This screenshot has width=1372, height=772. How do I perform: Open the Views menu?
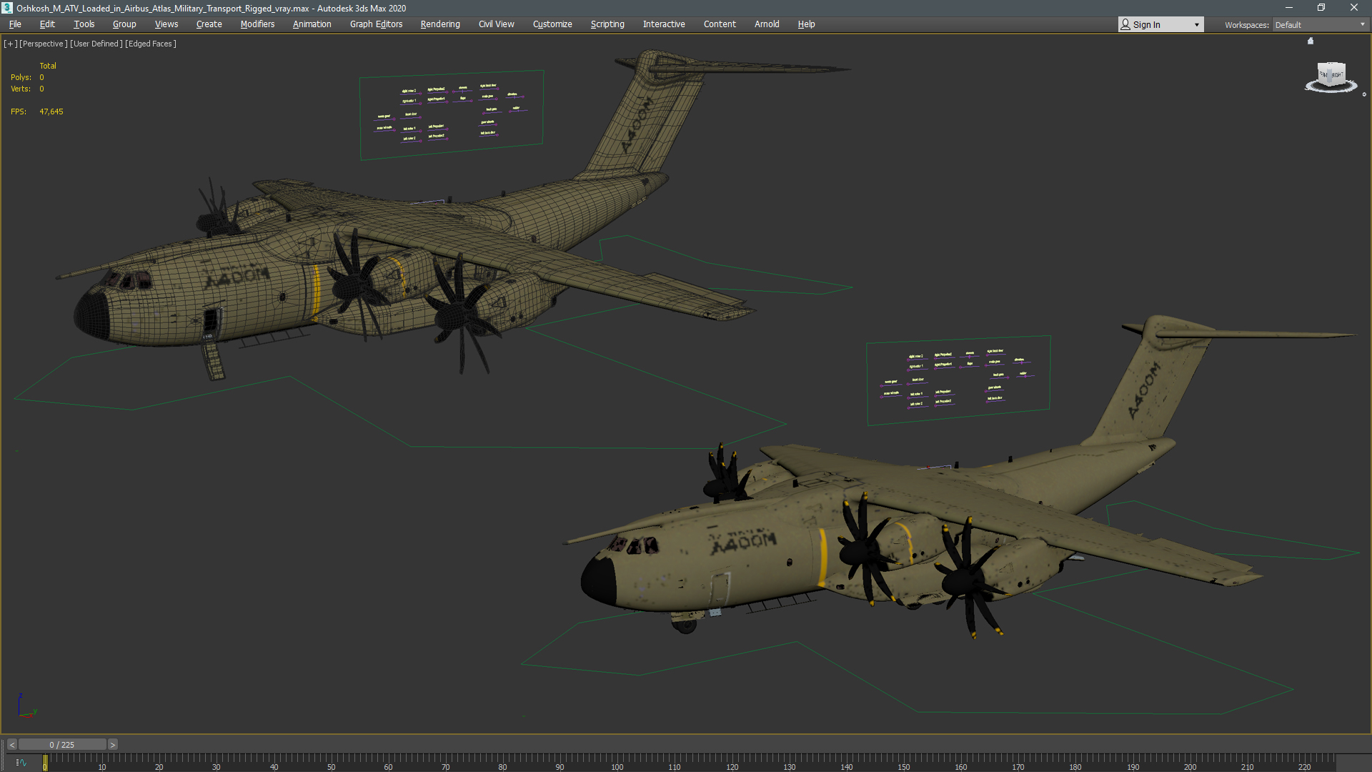tap(166, 24)
